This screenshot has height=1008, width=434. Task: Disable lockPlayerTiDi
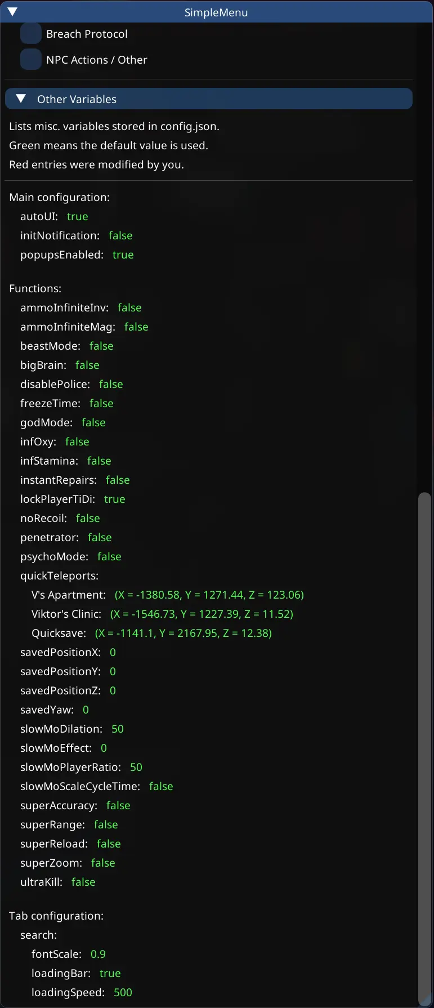point(114,499)
